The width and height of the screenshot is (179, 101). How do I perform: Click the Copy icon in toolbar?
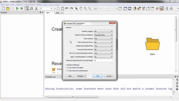(x=58, y=8)
